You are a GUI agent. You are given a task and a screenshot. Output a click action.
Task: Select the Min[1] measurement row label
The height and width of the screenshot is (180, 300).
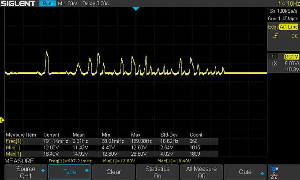(x=13, y=148)
